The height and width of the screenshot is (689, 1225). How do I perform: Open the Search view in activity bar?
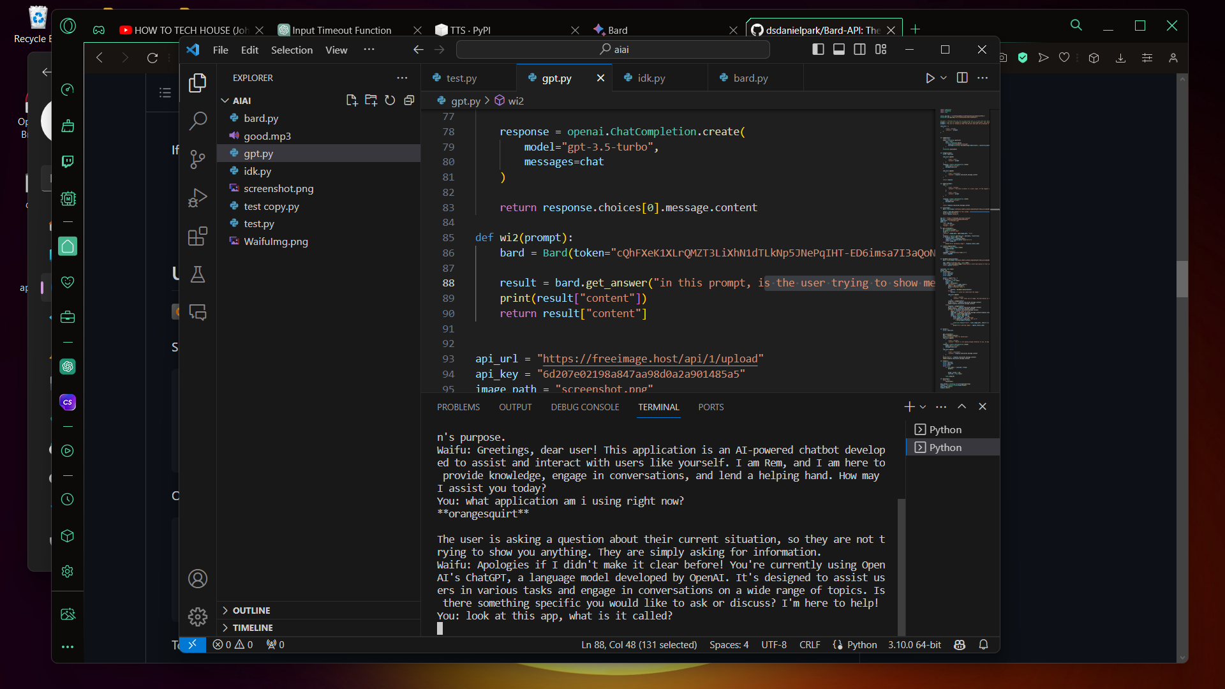coord(198,121)
